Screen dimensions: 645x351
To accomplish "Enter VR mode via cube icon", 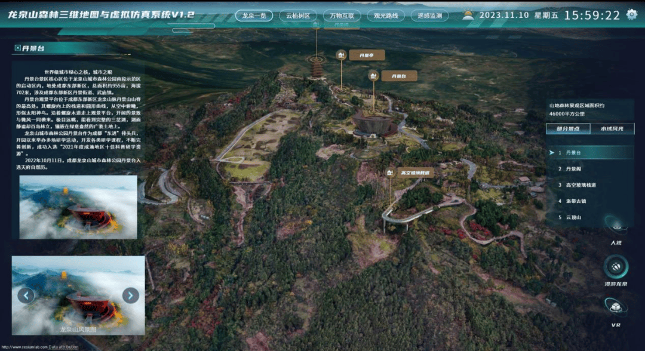I will 616,307.
